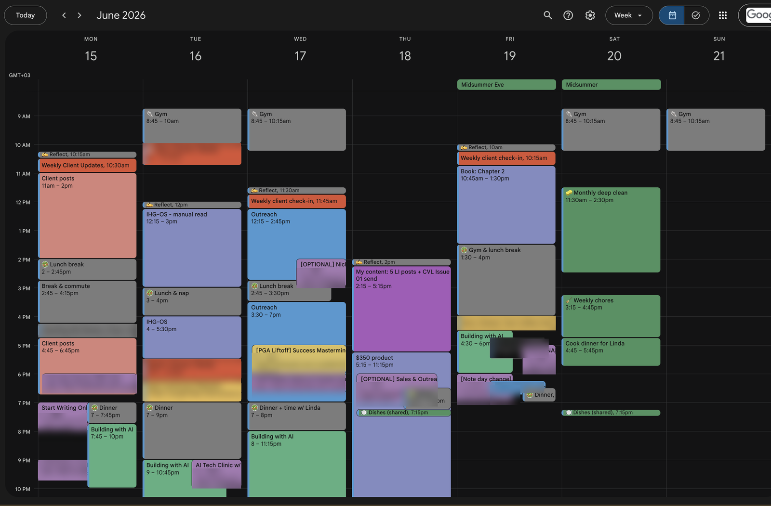This screenshot has height=506, width=771.
Task: Open Client posts 11am – 2pm event
Action: tap(87, 215)
